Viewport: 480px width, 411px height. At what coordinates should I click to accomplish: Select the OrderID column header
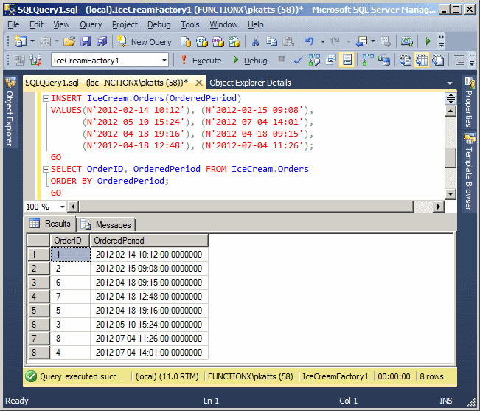pyautogui.click(x=70, y=241)
